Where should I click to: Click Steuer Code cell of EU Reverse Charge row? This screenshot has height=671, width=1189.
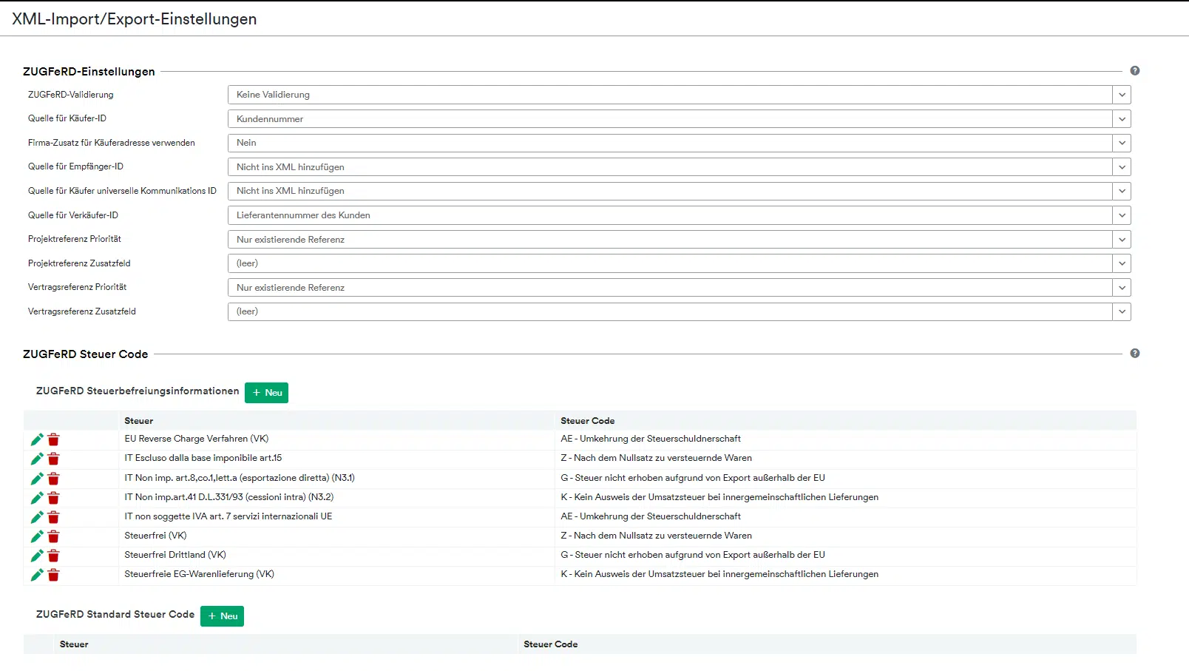point(846,439)
